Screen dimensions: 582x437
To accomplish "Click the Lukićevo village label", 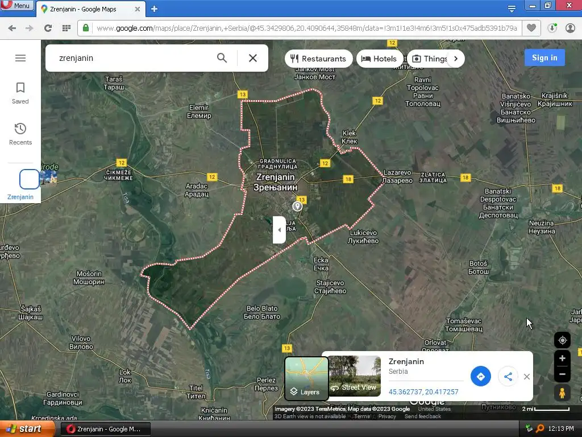I will (x=363, y=237).
